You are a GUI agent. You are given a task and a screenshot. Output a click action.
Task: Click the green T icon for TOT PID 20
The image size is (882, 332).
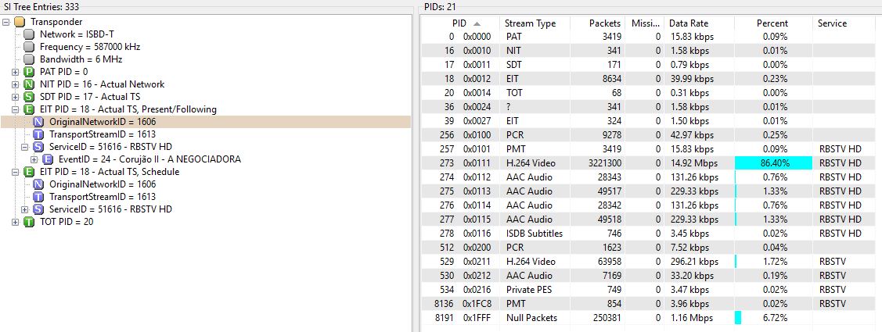pyautogui.click(x=29, y=222)
